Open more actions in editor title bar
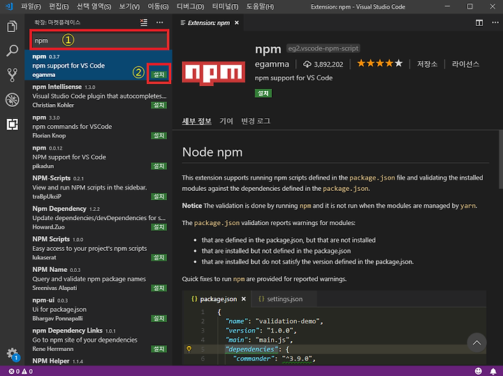The image size is (503, 376). (x=495, y=23)
